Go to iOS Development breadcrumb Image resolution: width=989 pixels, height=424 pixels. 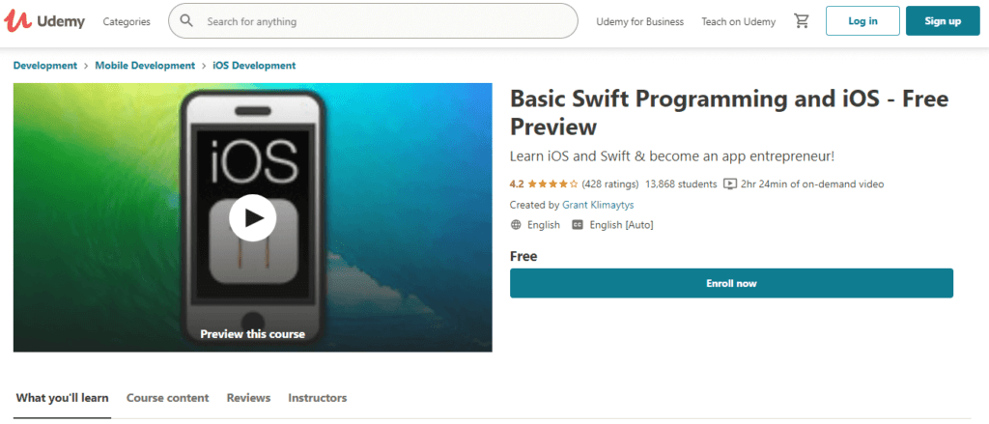coord(254,65)
